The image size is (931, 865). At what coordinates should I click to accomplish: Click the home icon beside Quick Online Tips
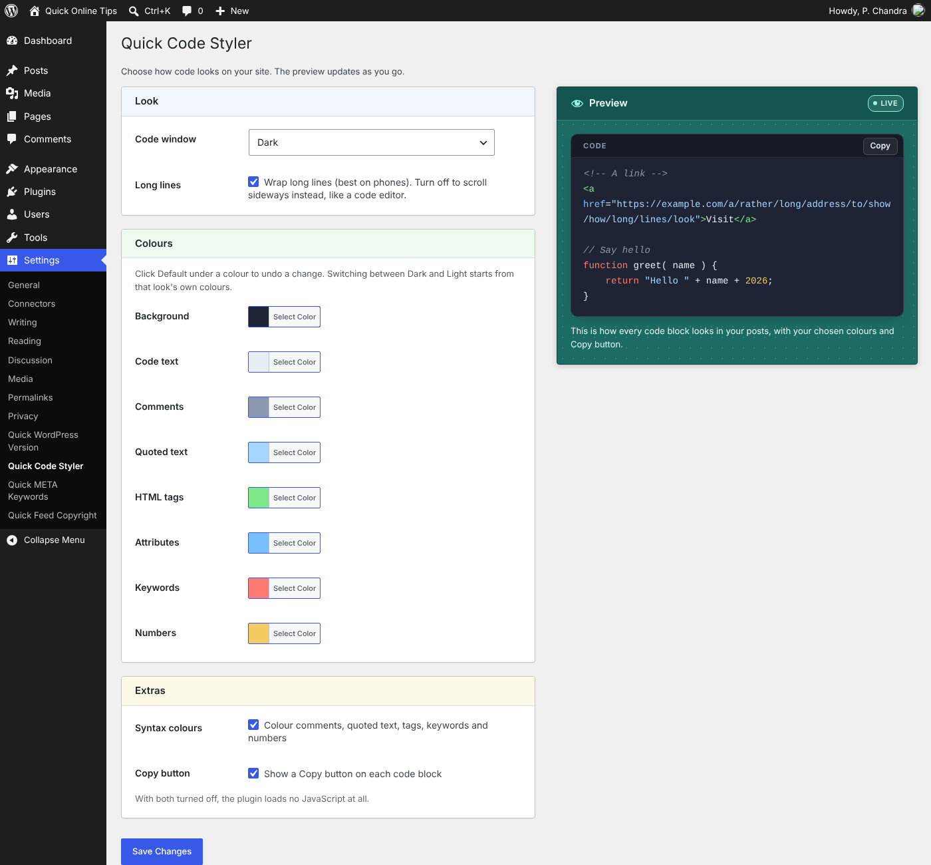35,11
